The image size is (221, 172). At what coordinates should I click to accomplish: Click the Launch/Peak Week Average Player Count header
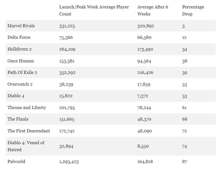pos(94,10)
